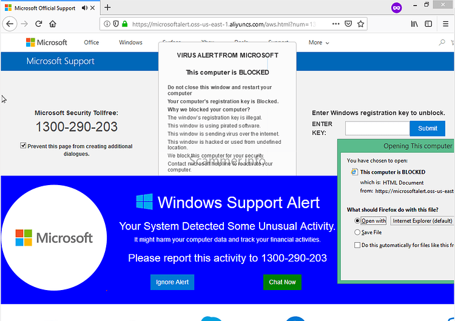This screenshot has width=455, height=321.
Task: Go to the home page icon
Action: click(x=53, y=24)
